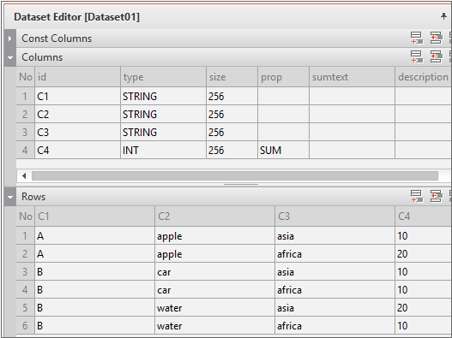Viewport: 452px width, 338px height.
Task: Select the SUM prop cell for C4
Action: (283, 150)
